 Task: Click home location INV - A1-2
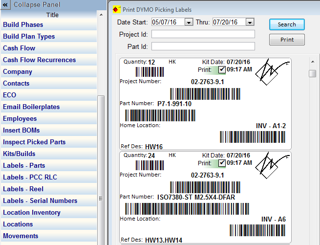point(271,126)
